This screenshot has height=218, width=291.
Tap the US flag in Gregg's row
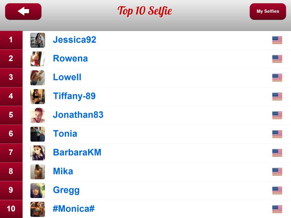pos(277,190)
